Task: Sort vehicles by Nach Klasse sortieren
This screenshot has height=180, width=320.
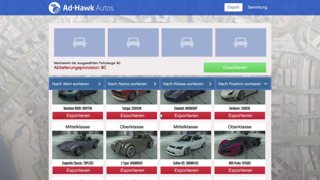Action: click(x=187, y=84)
